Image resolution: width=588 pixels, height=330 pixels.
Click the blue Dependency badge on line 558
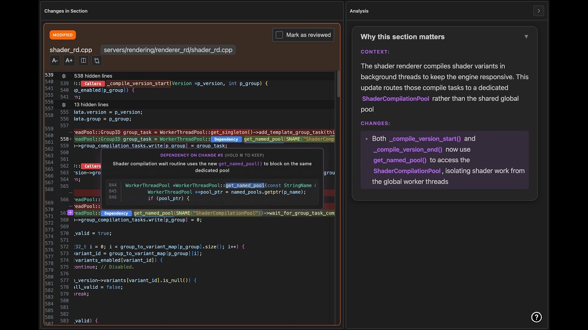pos(226,139)
